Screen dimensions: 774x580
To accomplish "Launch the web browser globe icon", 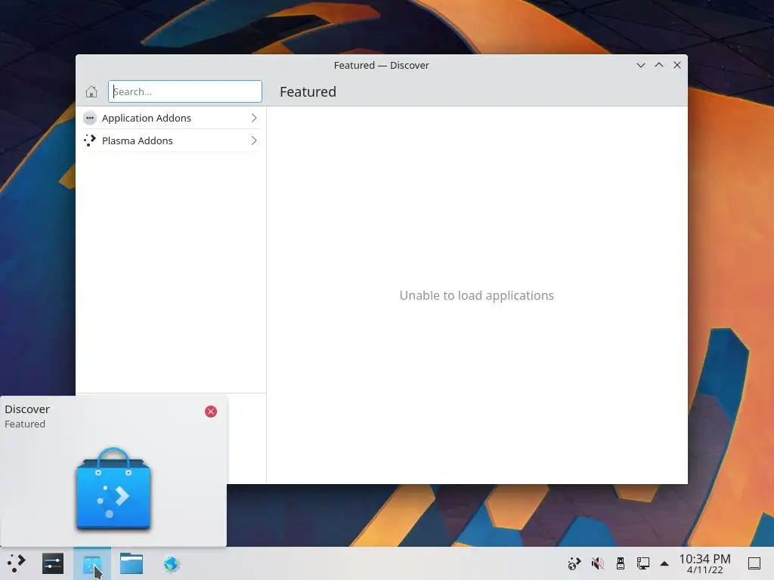I will 172,563.
